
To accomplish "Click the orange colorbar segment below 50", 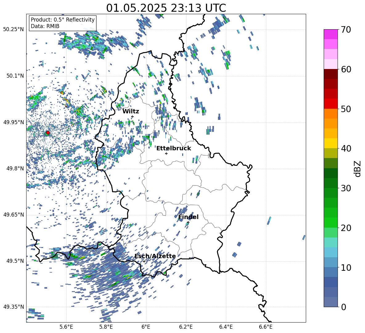I will click(330, 113).
